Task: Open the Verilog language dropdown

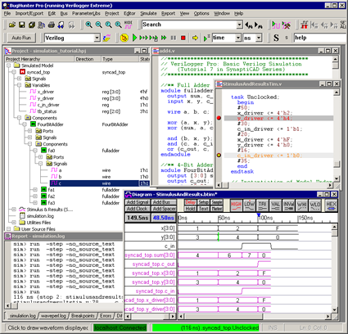Action: coord(97,38)
